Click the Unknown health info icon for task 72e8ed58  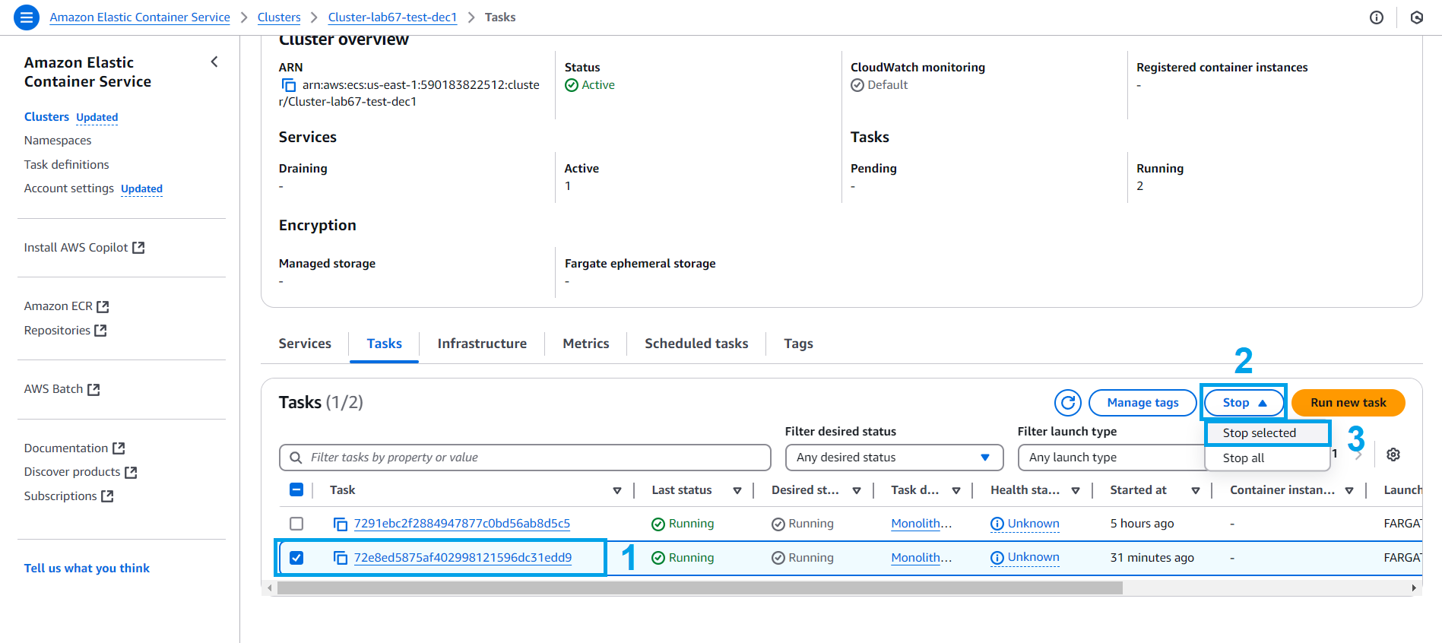coord(997,558)
